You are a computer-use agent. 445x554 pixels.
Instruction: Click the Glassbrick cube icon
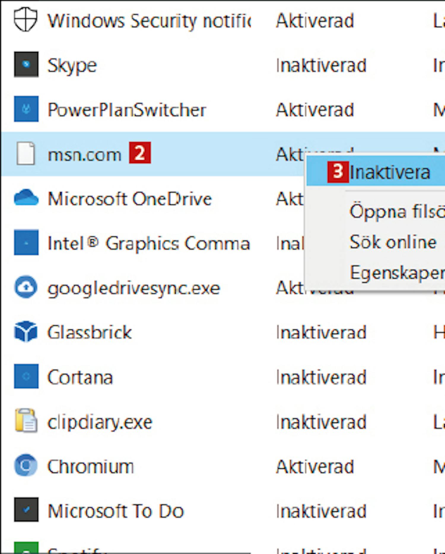[26, 332]
